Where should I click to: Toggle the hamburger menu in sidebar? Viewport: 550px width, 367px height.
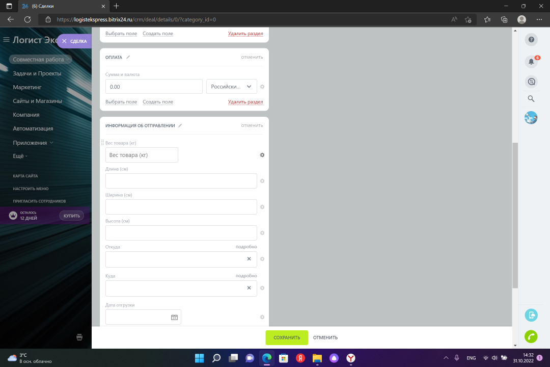click(x=6, y=40)
